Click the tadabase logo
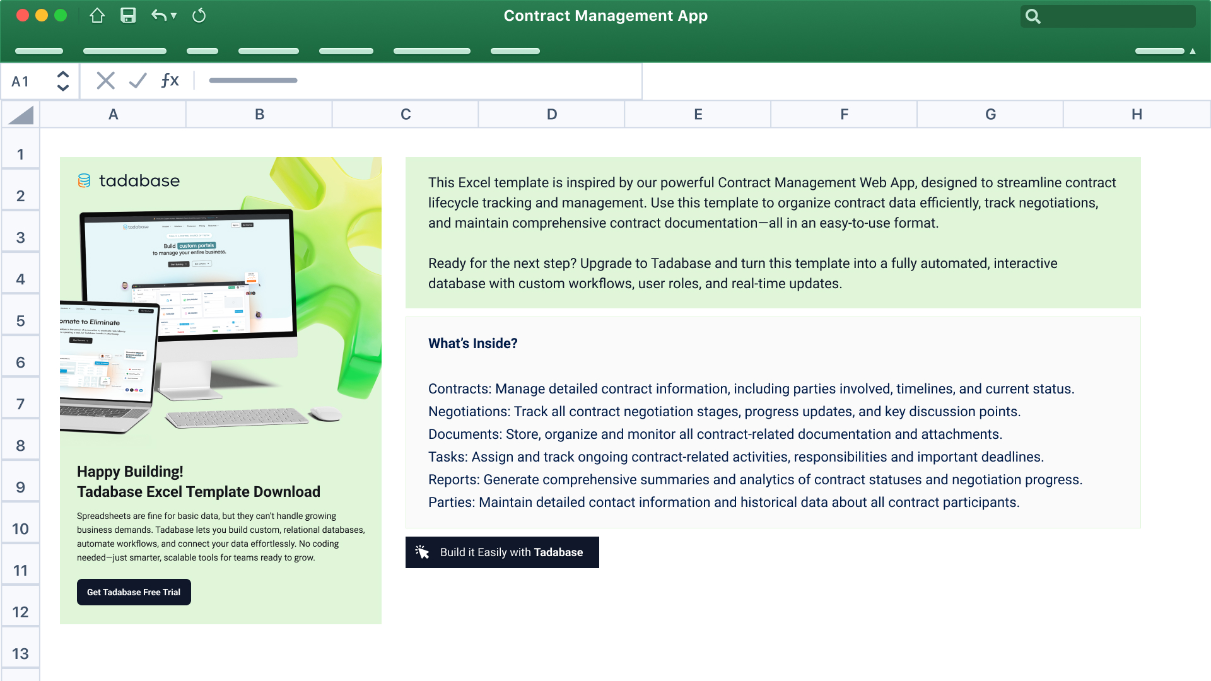 coord(129,181)
